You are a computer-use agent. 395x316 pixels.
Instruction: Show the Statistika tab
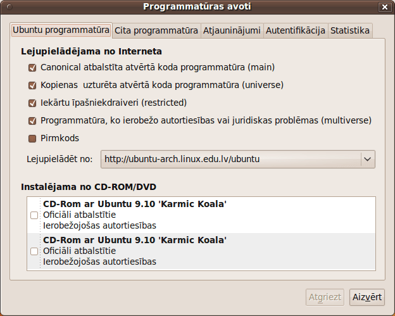[350, 30]
